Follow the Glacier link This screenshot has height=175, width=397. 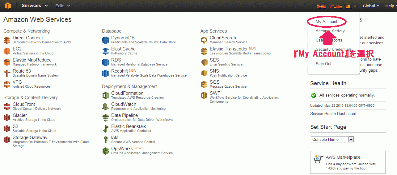point(20,115)
